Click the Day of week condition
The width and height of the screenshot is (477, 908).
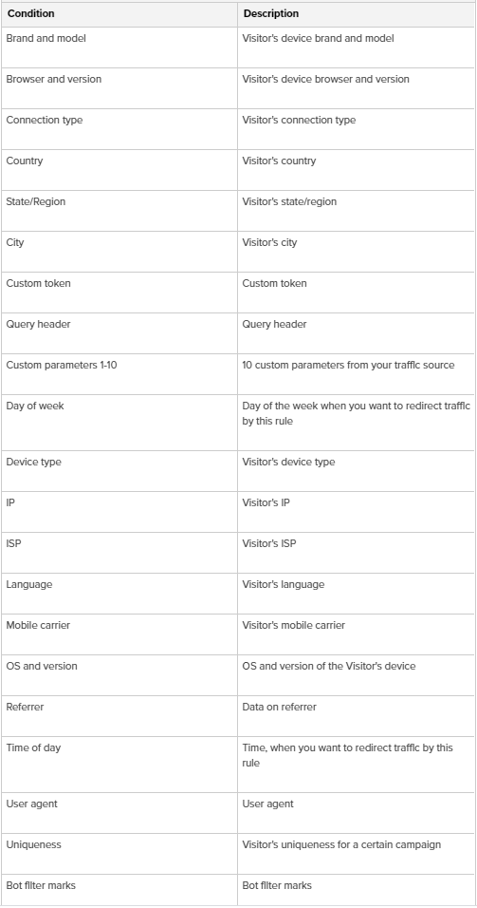(35, 406)
